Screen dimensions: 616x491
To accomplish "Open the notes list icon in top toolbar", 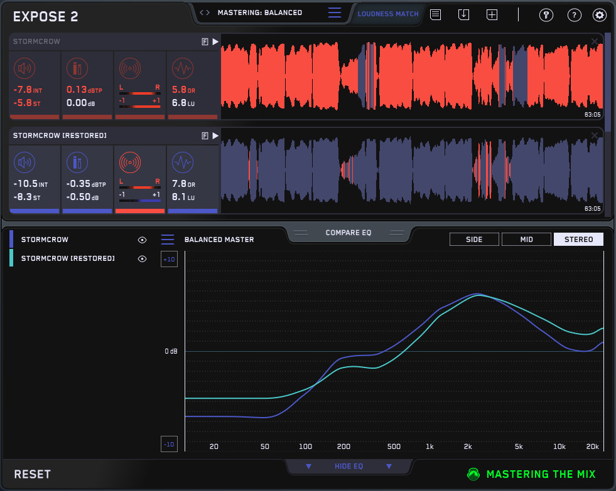I will [x=435, y=15].
